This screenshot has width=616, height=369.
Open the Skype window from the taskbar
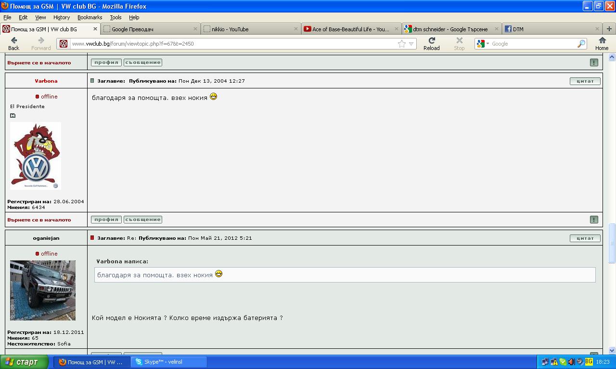(x=168, y=362)
